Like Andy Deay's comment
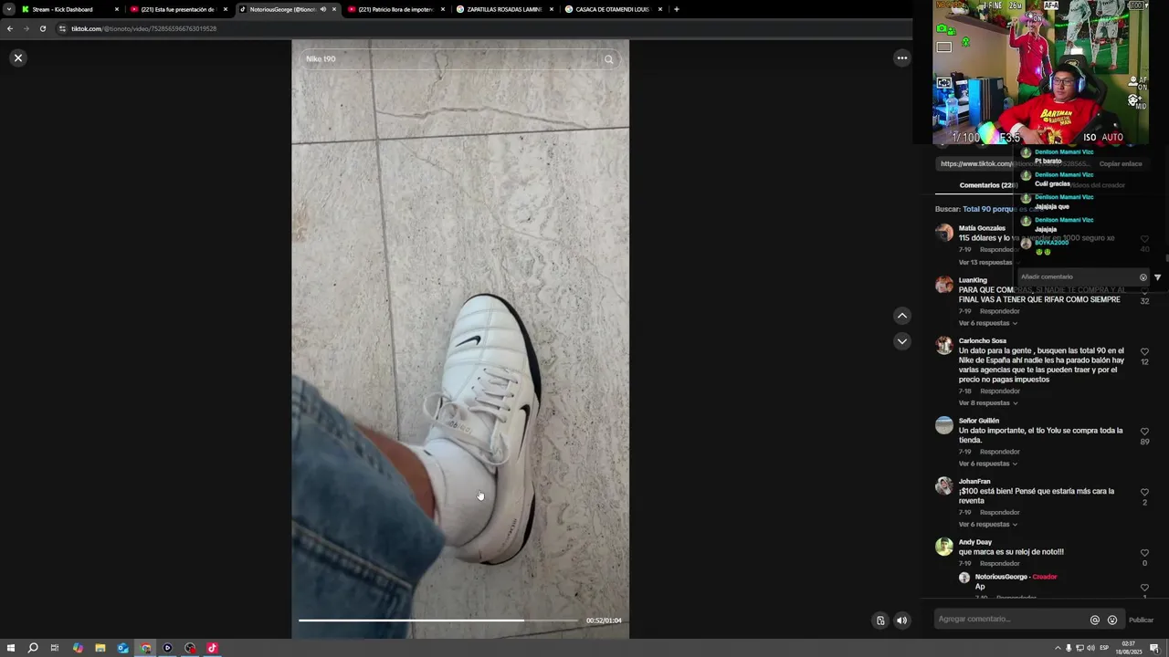This screenshot has width=1169, height=657. [x=1144, y=553]
